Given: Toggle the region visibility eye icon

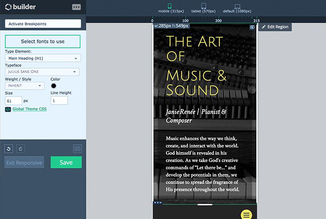Looking at the screenshot, I should coord(252,27).
